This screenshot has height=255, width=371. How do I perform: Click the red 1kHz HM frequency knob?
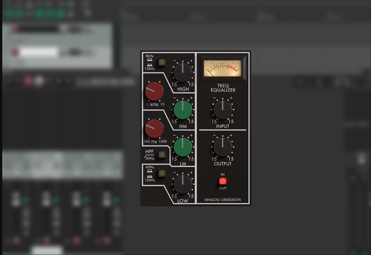155,91
